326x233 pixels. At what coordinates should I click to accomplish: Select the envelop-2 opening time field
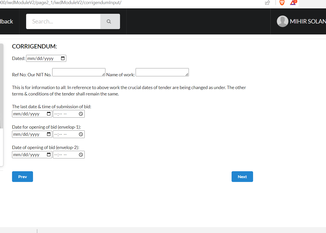point(69,155)
